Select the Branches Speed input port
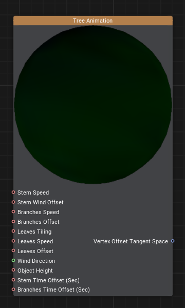Viewport: 185px width, 308px height. [13, 211]
